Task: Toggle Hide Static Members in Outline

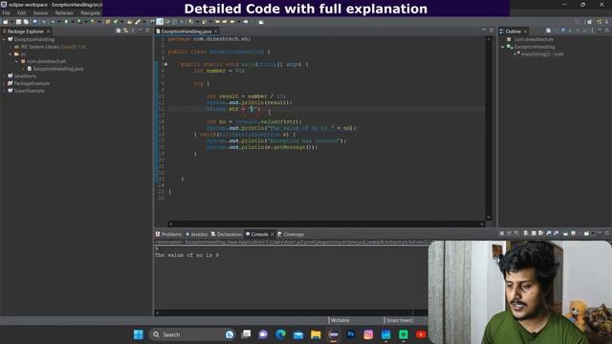Action: [570, 31]
